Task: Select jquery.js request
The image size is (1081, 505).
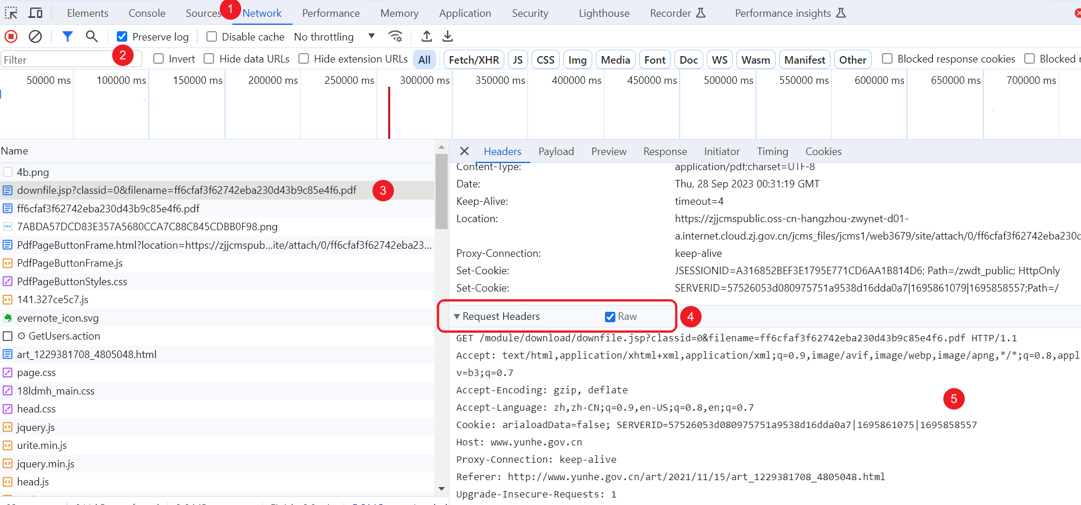Action: pos(217,427)
